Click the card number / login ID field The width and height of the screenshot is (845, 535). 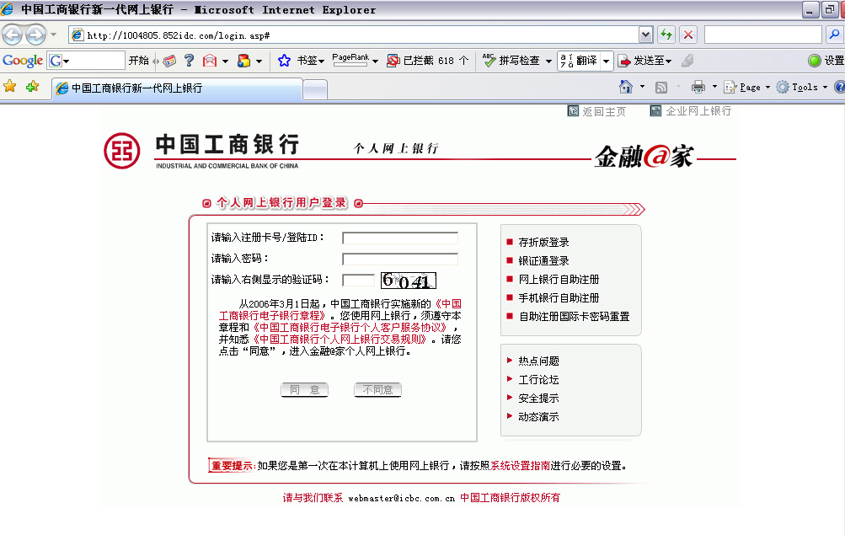pos(400,238)
